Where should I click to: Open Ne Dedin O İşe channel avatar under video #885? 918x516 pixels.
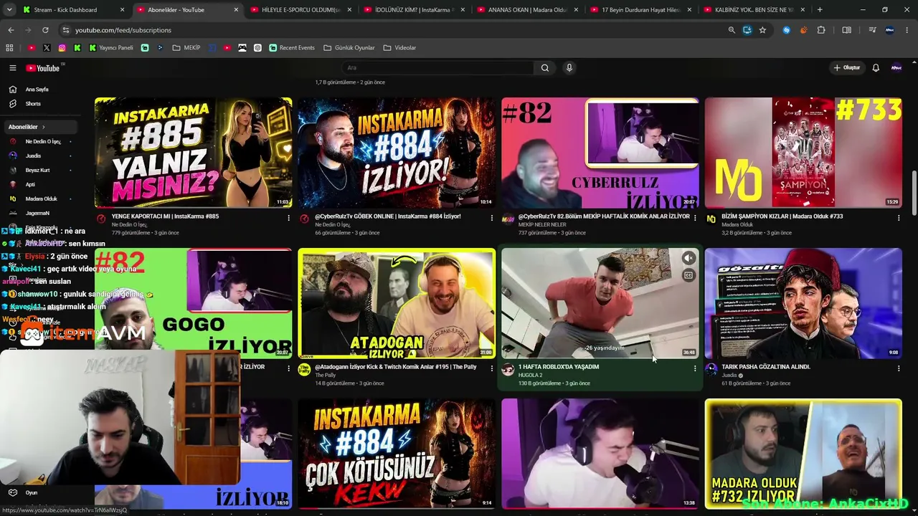click(101, 219)
